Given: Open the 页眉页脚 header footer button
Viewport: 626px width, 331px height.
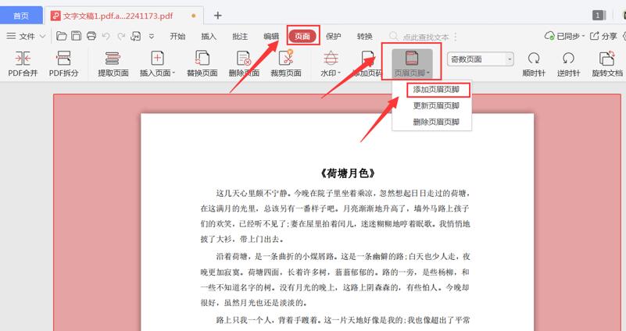Looking at the screenshot, I should click(x=412, y=63).
